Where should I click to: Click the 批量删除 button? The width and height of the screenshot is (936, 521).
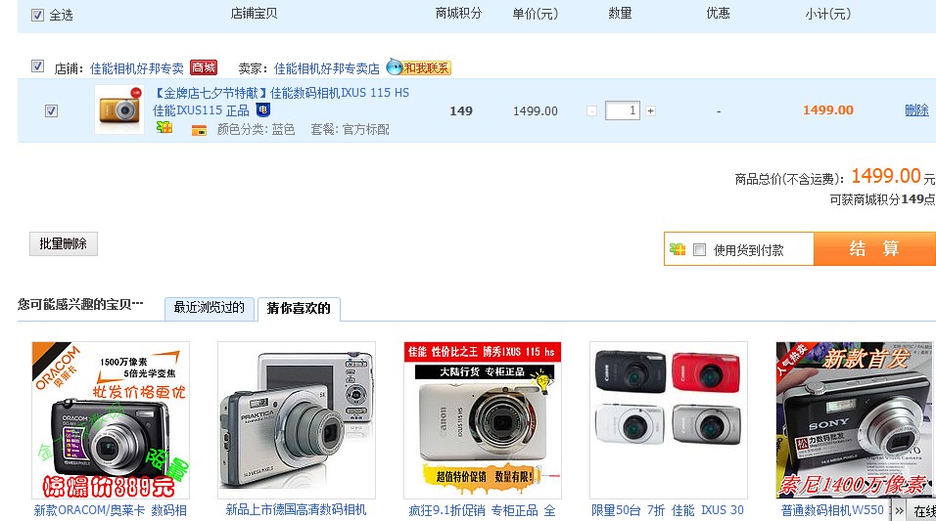click(x=64, y=243)
